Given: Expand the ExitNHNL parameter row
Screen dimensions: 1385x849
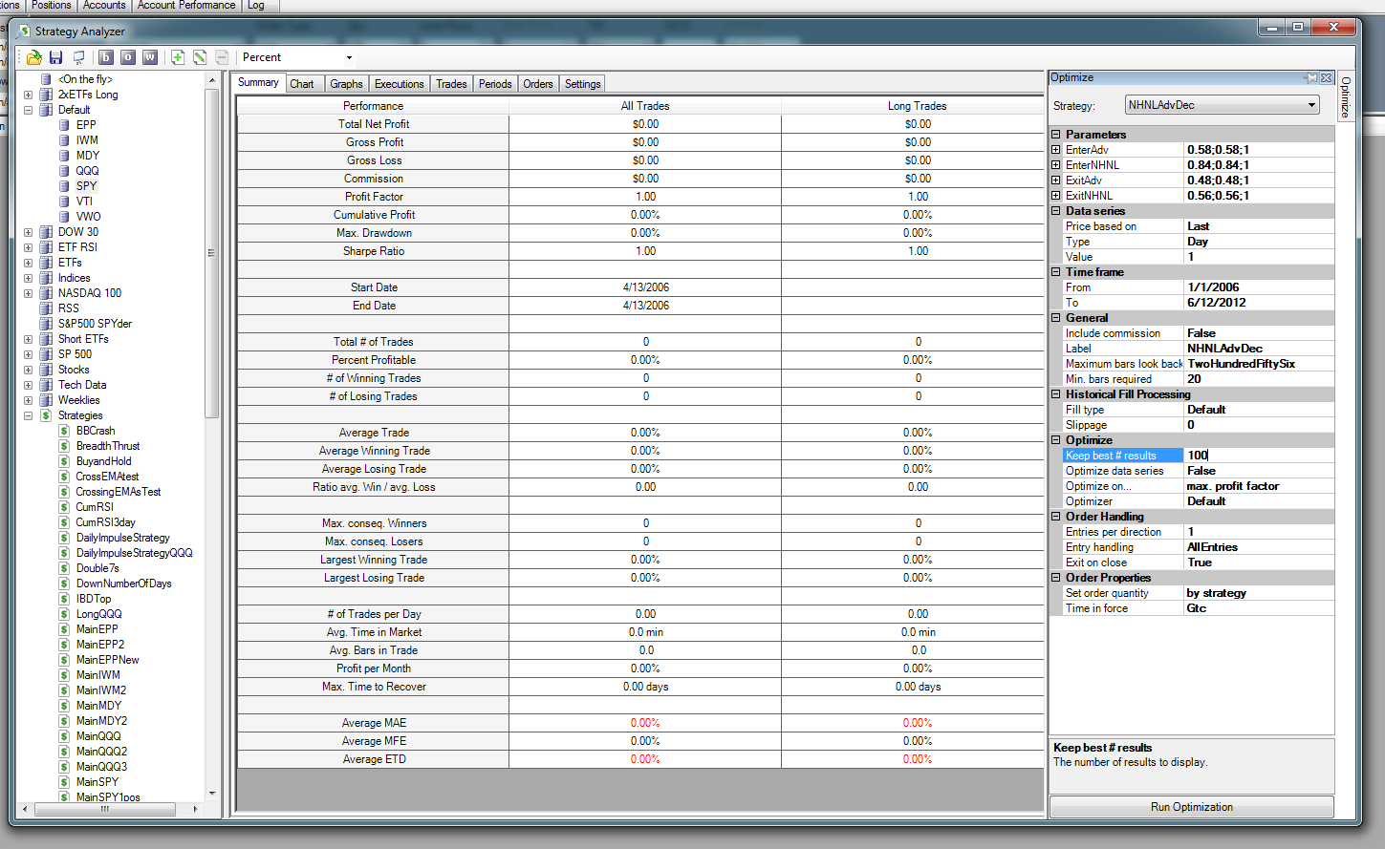Looking at the screenshot, I should tap(1056, 196).
